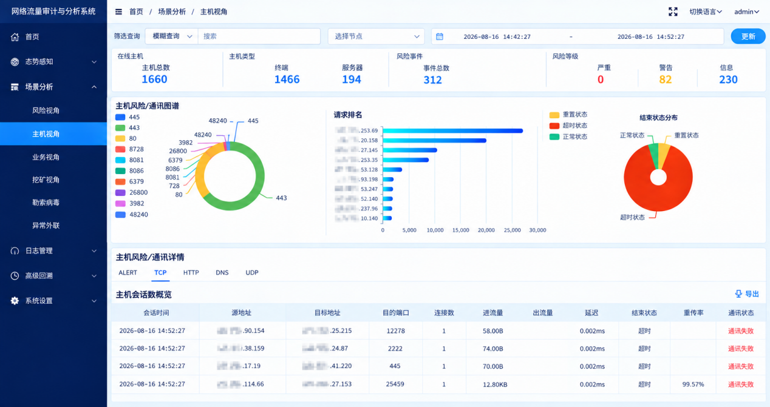Click the 事件总数 value 312
The height and width of the screenshot is (407, 770).
[x=432, y=79]
